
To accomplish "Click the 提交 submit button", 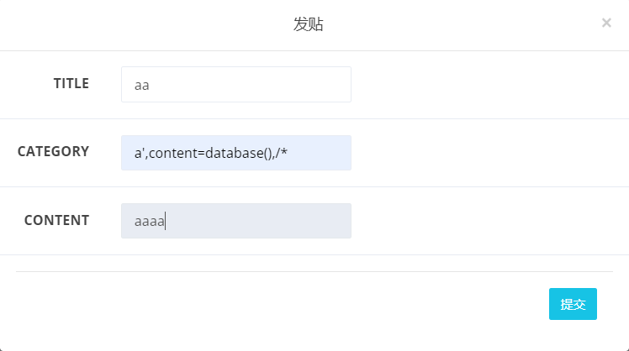I will (x=573, y=304).
